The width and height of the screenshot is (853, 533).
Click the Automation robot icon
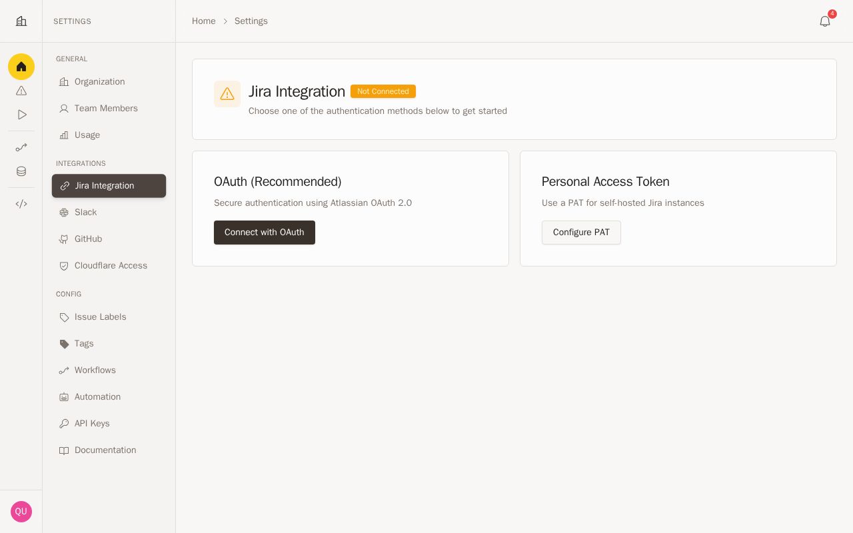click(64, 397)
